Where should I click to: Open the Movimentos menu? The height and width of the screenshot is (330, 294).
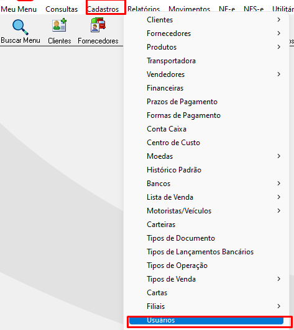tap(189, 9)
